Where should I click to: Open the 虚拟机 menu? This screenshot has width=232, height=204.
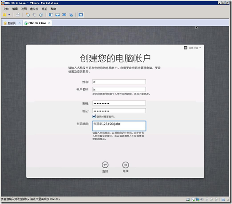(34, 9)
